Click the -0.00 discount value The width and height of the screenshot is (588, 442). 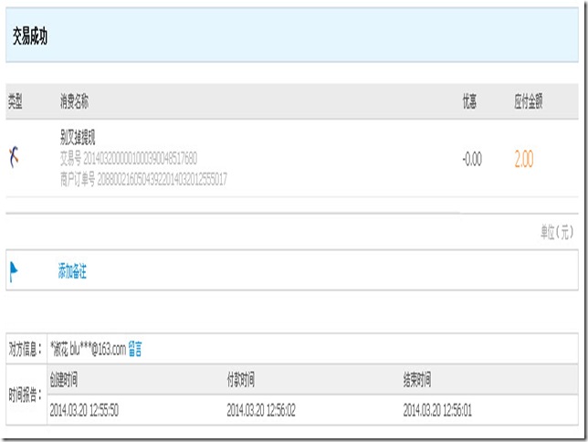tap(471, 159)
